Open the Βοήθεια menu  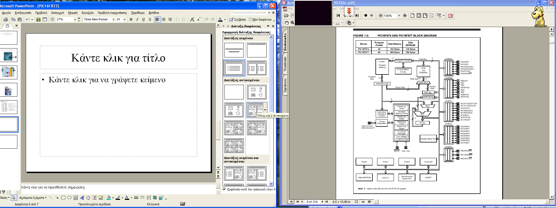pyautogui.click(x=154, y=13)
